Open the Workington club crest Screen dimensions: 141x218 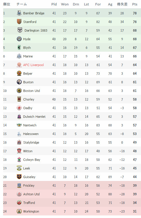pos(19,211)
